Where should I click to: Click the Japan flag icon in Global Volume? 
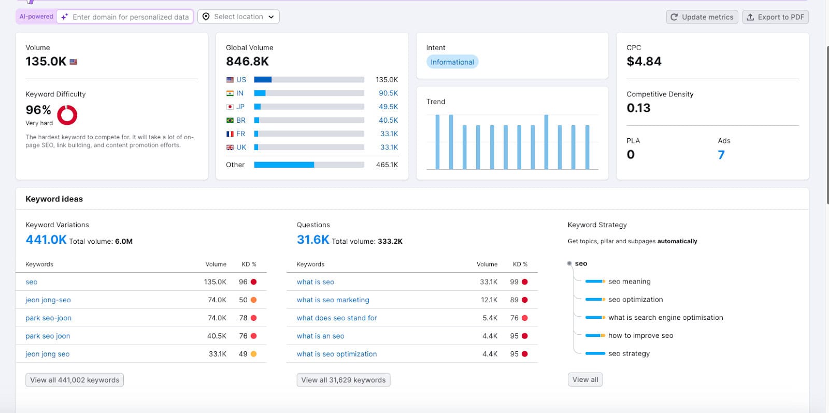pyautogui.click(x=230, y=107)
